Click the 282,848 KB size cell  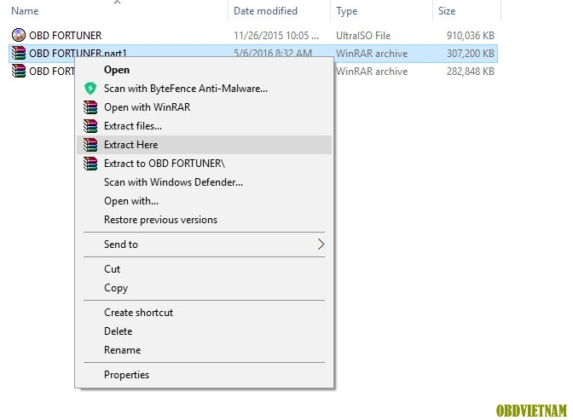(x=471, y=72)
